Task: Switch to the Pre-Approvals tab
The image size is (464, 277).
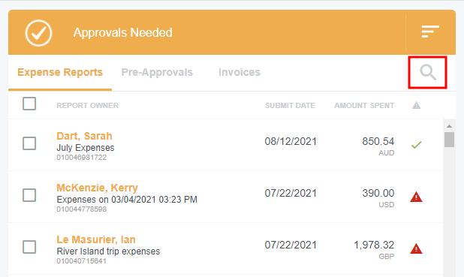Action: click(x=157, y=72)
